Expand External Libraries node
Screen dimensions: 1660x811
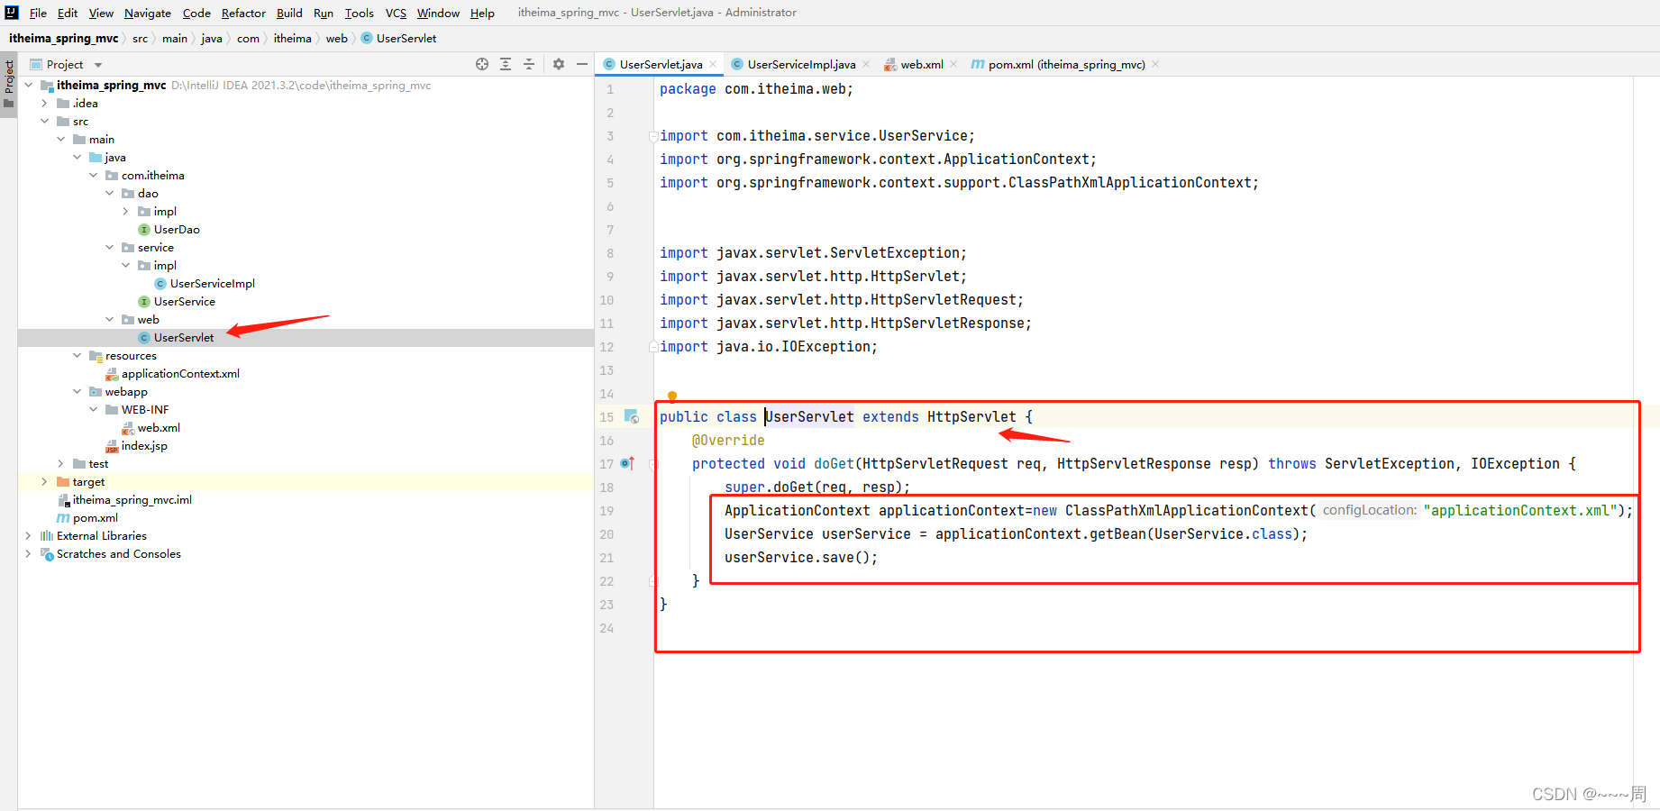(x=29, y=536)
